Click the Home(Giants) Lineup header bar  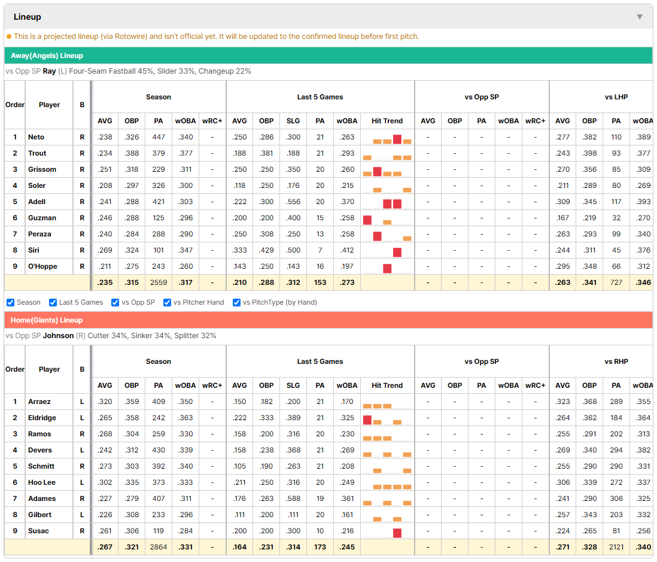coord(328,320)
